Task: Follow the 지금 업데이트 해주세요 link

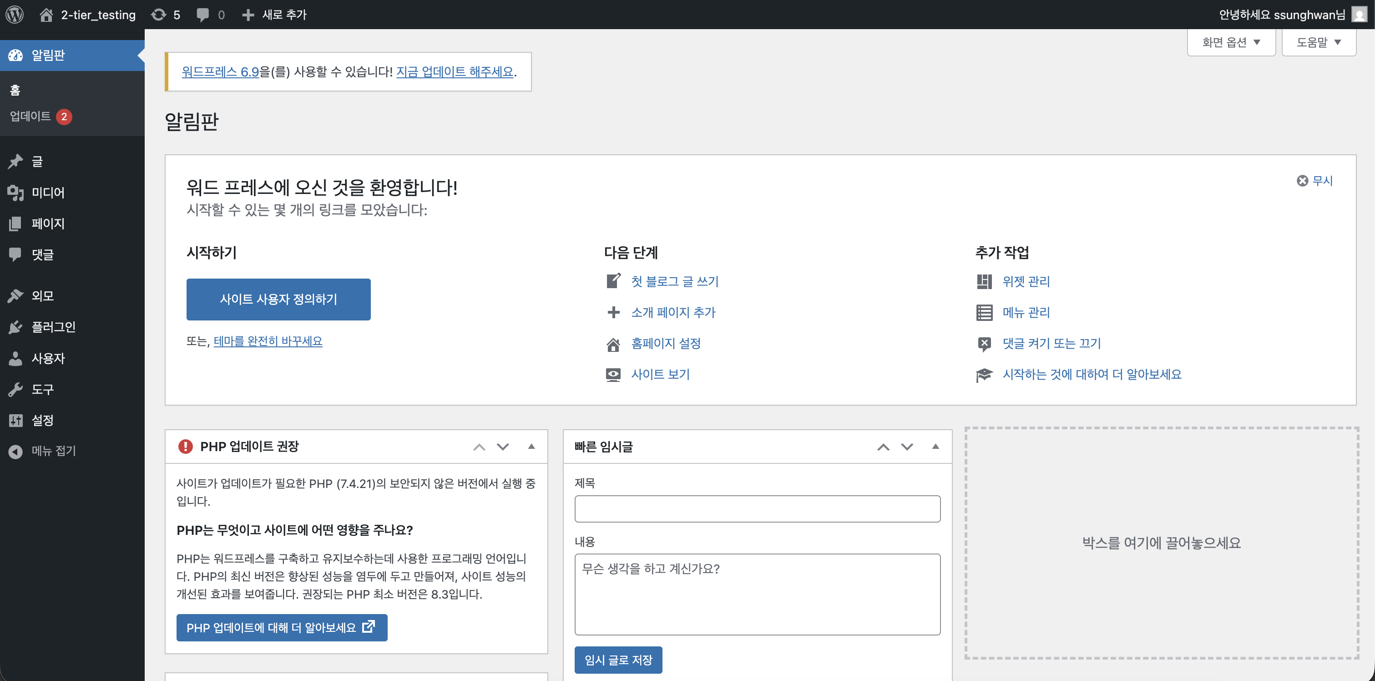Action: [455, 71]
